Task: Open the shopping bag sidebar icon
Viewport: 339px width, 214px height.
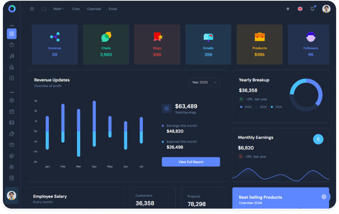Action: pos(12,45)
